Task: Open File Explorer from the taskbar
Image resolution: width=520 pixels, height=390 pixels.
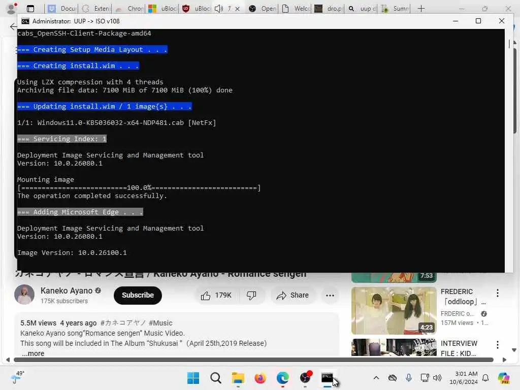Action: [x=238, y=378]
